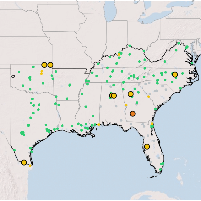The height and width of the screenshot is (201, 201).
Task: Click the small yellow dot on the Alabama-Georgia border
Action: coord(126,105)
